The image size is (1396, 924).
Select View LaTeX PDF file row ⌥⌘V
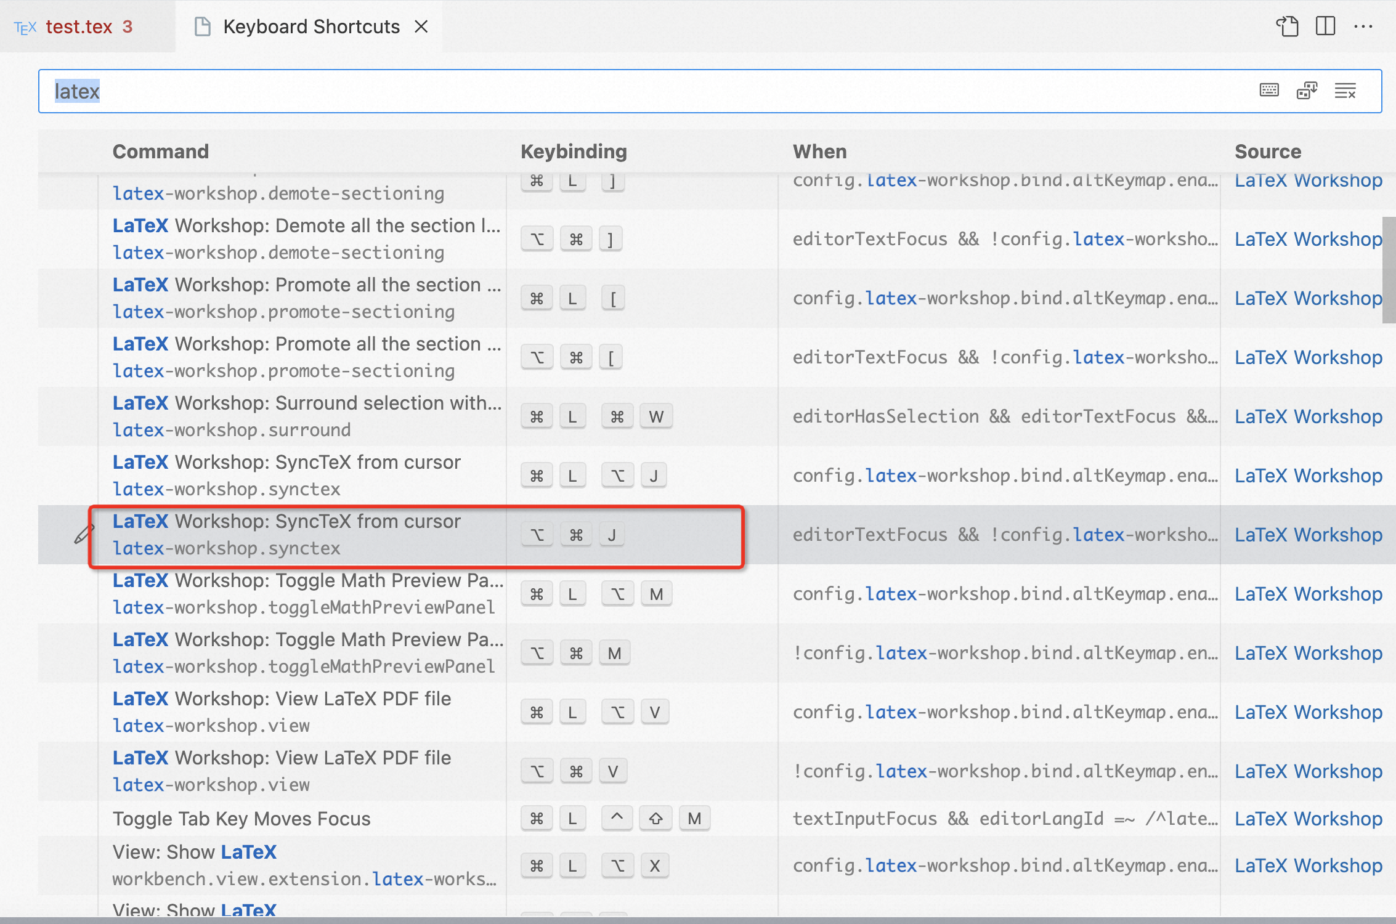click(717, 771)
